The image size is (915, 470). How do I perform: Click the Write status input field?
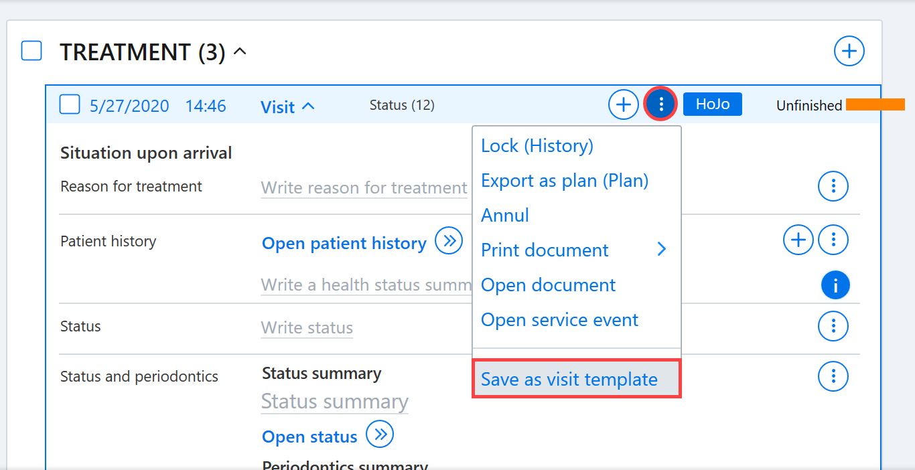(307, 328)
